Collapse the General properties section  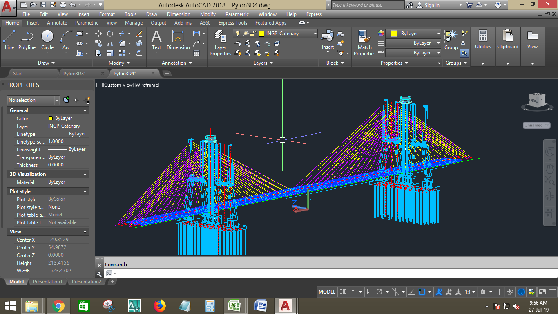pos(85,110)
